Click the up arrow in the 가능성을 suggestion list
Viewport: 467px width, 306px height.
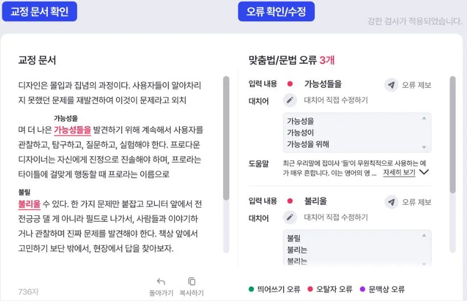tap(424, 118)
